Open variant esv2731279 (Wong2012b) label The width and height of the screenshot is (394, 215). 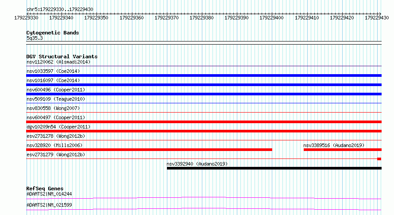pyautogui.click(x=56, y=155)
